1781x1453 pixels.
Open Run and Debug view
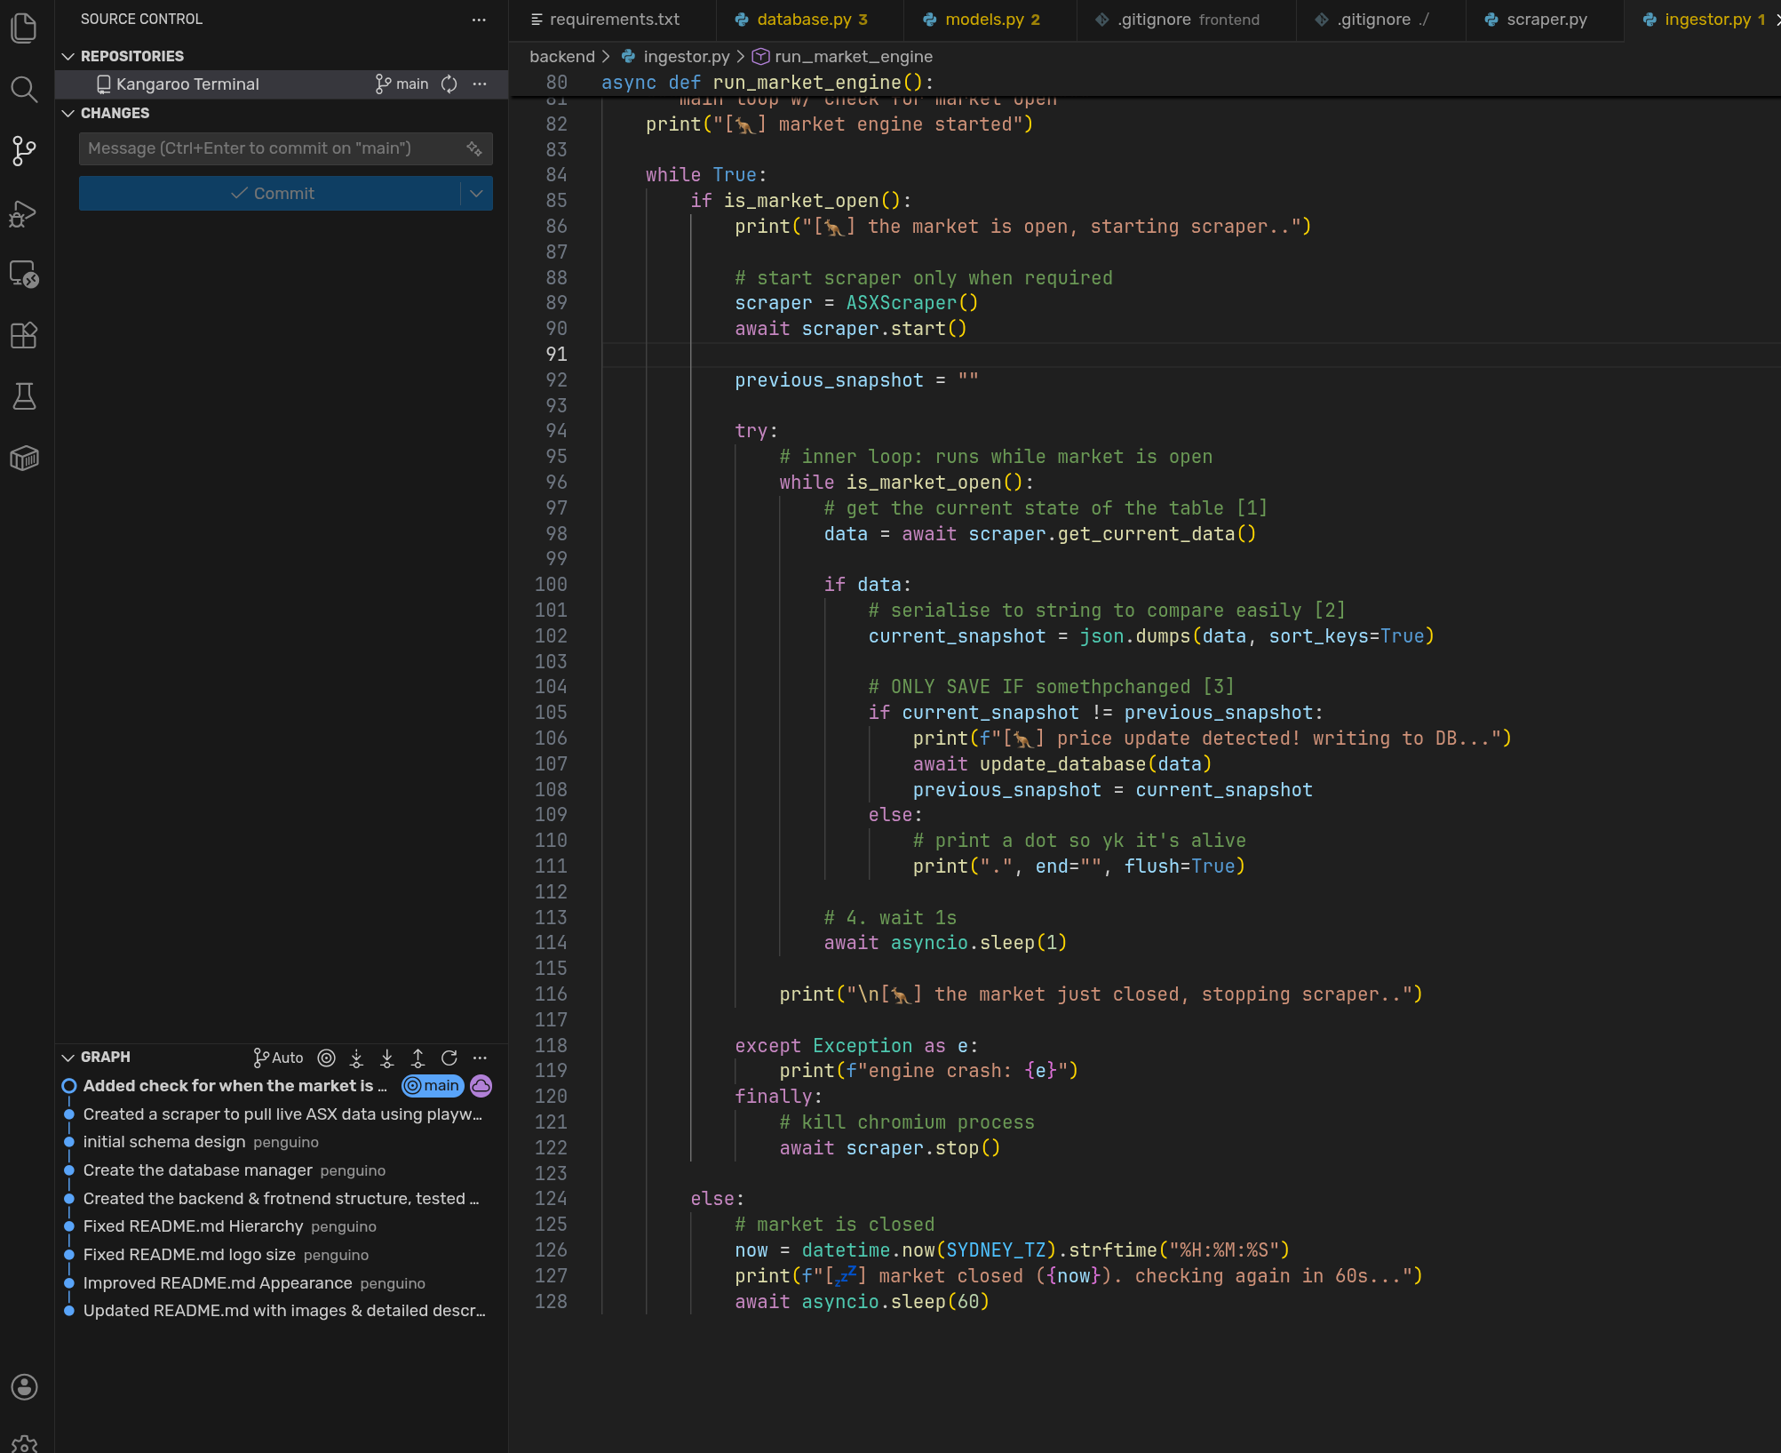tap(24, 213)
